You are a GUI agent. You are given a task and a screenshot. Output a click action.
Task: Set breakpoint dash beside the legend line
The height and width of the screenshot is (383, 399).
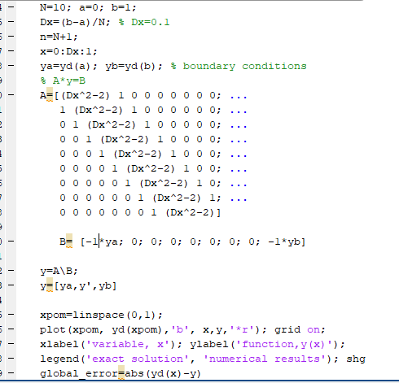tap(11, 359)
